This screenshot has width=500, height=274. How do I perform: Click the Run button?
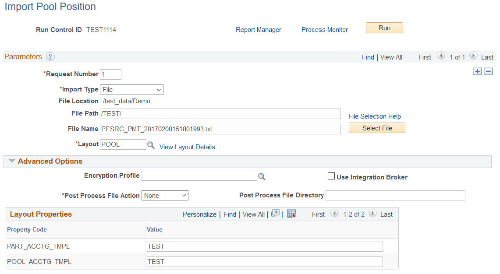tap(384, 28)
